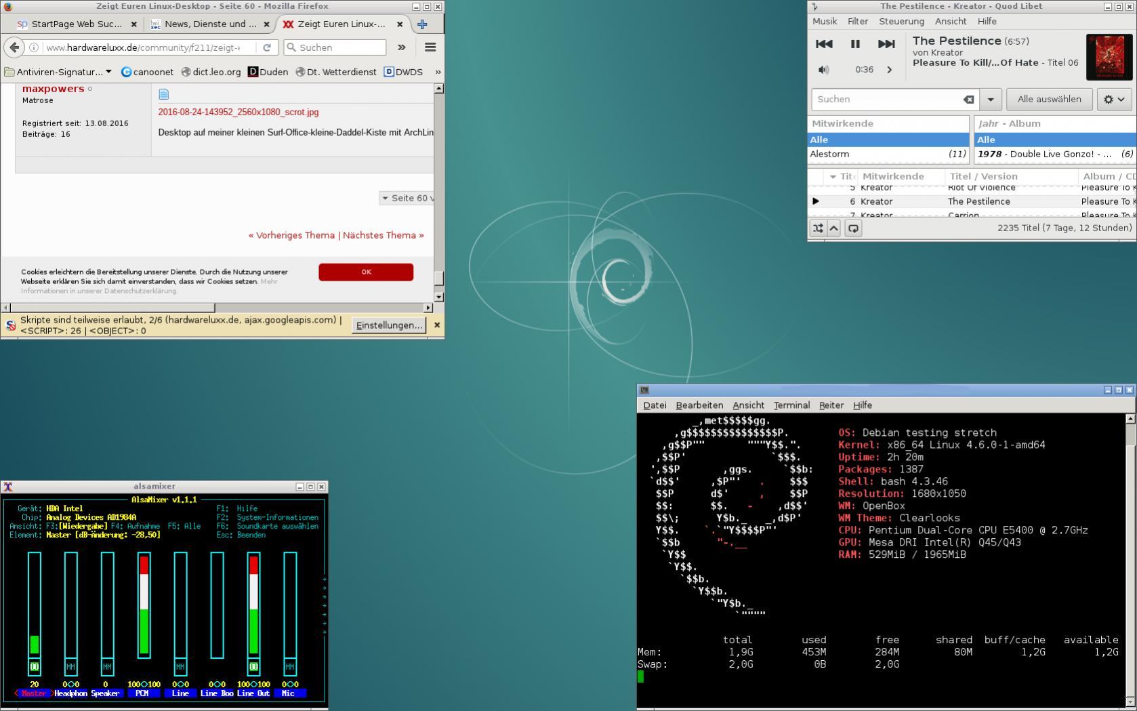Open the search history dropdown in Quod Libet
The image size is (1137, 711).
991,100
